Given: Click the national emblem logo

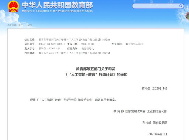Looking at the screenshot, I should pyautogui.click(x=13, y=6).
